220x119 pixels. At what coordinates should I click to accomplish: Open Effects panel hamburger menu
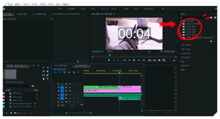coord(216,14)
